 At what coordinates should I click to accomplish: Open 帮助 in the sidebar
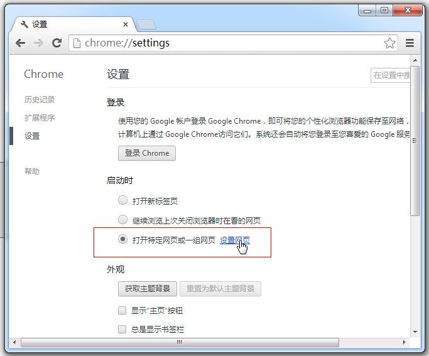(32, 171)
